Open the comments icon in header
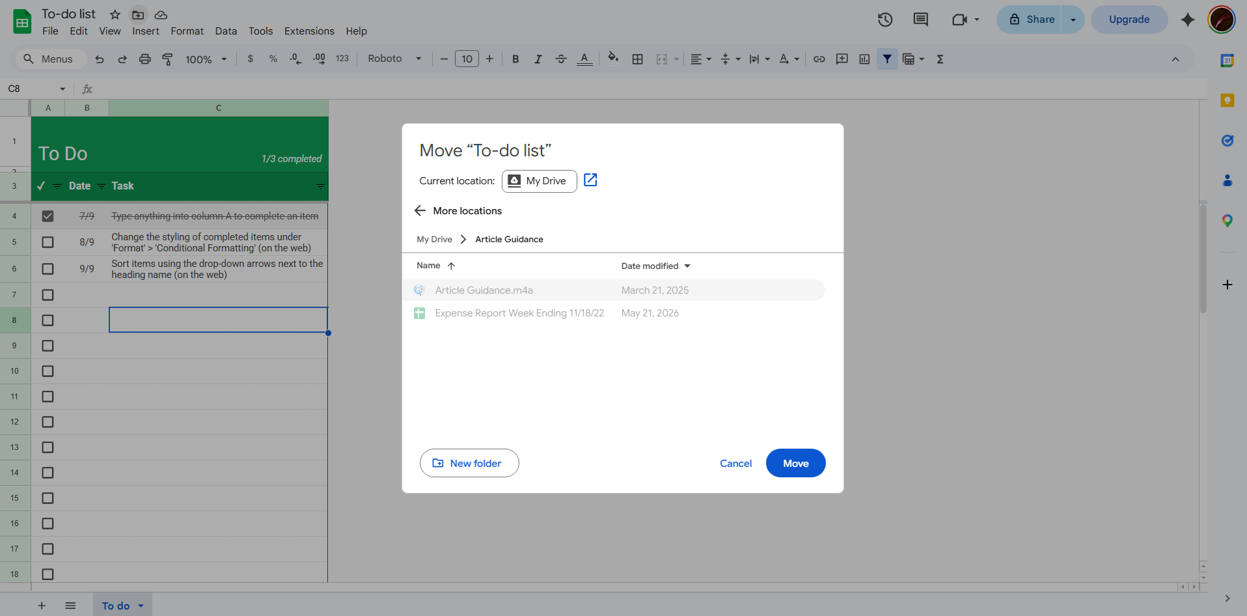The width and height of the screenshot is (1247, 616). pyautogui.click(x=920, y=20)
